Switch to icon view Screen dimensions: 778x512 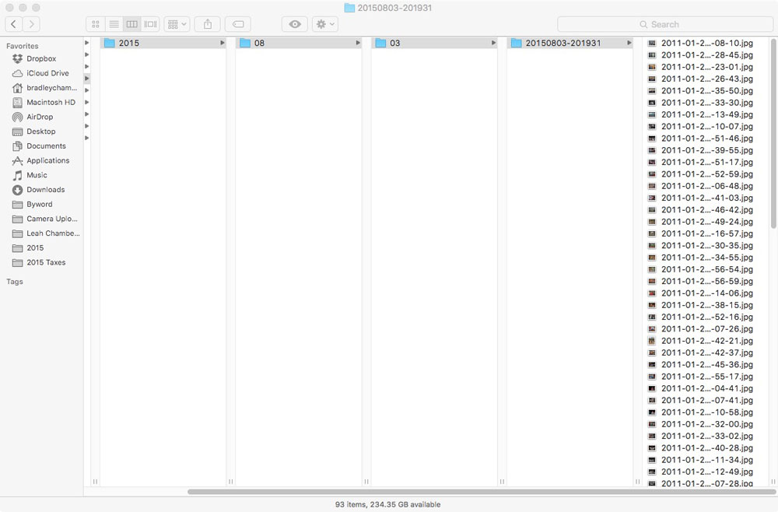(x=95, y=24)
